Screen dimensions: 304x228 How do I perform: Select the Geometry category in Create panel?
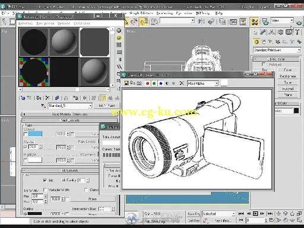point(256,42)
